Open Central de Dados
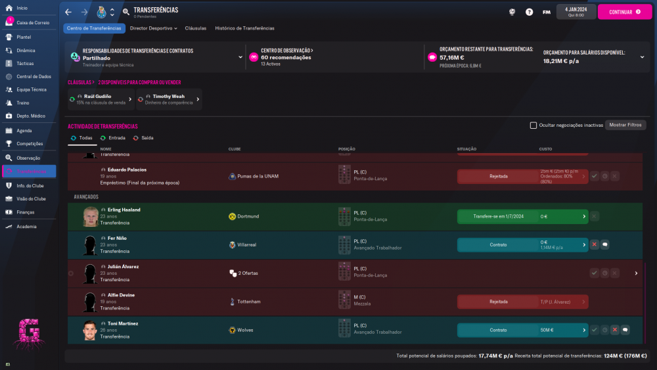The height and width of the screenshot is (370, 657). [34, 76]
